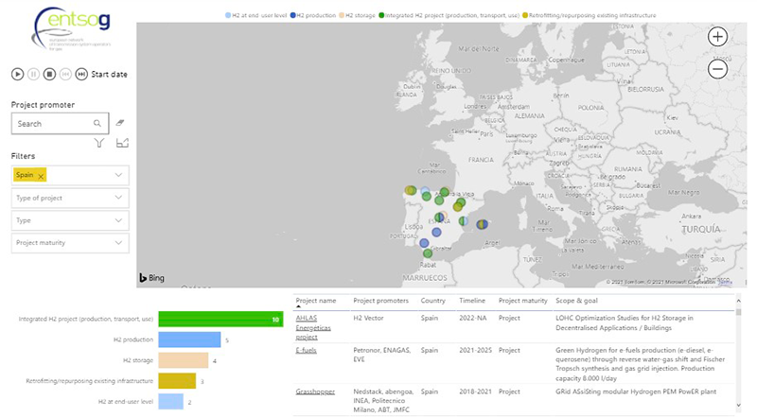Zoom out on the map
The width and height of the screenshot is (757, 417).
click(x=718, y=68)
